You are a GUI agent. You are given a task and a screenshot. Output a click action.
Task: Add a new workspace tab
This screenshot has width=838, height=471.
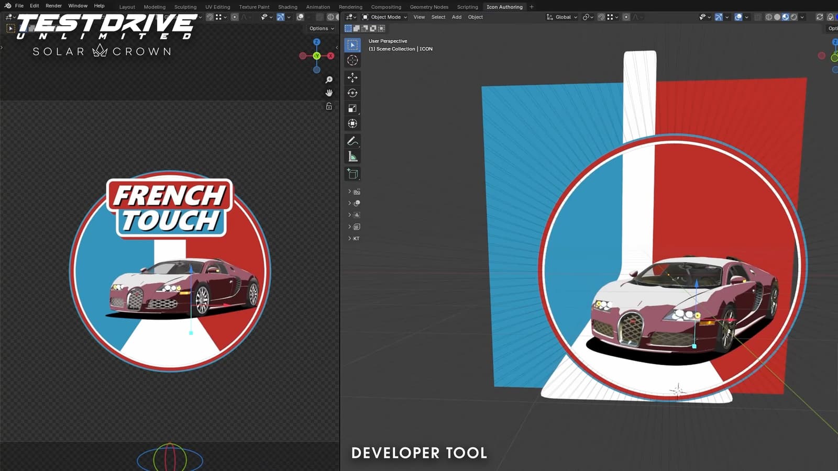click(x=532, y=7)
